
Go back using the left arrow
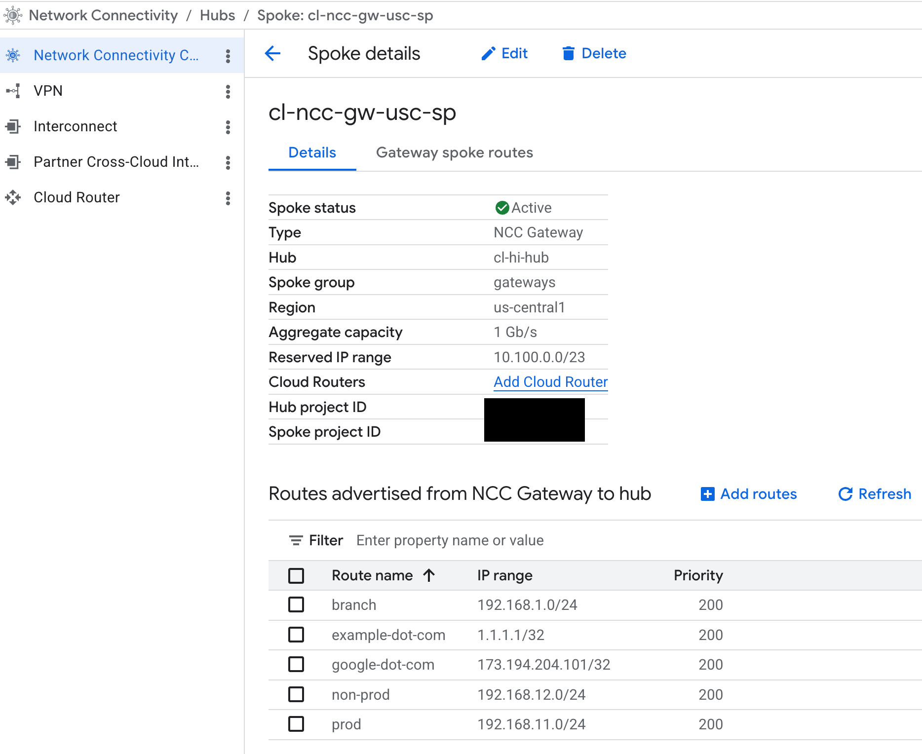(x=273, y=53)
